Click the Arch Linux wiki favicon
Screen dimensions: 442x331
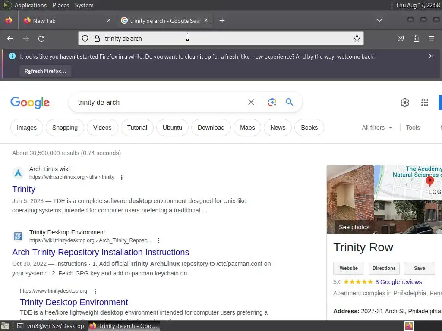pyautogui.click(x=18, y=173)
